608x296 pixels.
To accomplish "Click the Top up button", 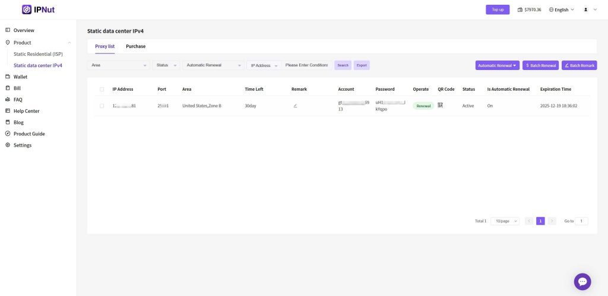I will tap(498, 9).
